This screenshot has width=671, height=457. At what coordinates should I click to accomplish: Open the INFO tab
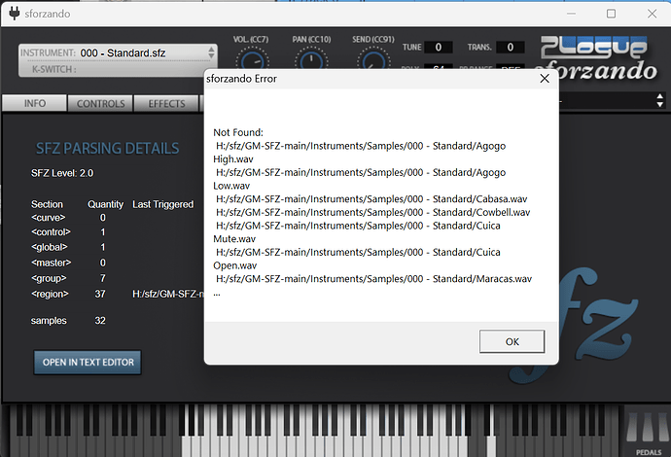35,103
